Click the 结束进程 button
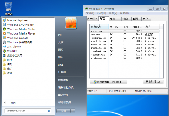 [x=153, y=82]
